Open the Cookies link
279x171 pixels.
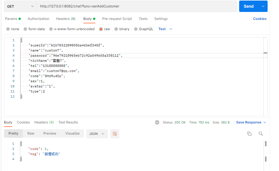[x=260, y=19]
